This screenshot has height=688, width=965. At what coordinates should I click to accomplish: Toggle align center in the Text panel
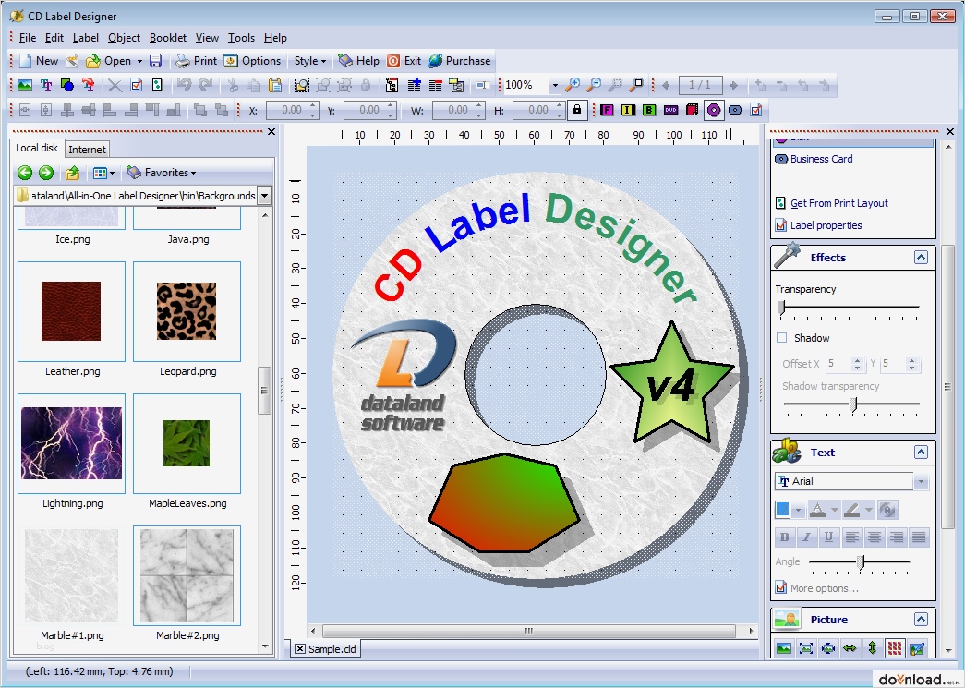[x=874, y=537]
